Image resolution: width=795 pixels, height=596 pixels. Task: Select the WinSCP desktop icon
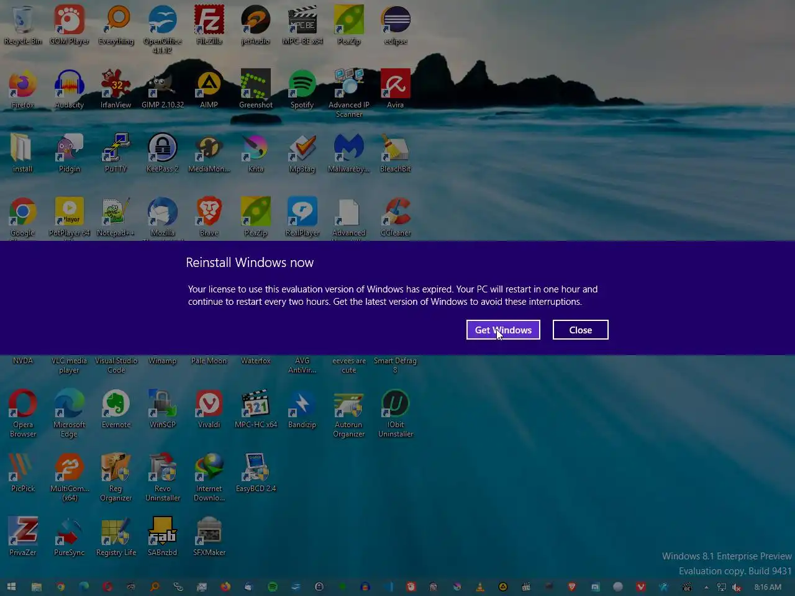(x=163, y=409)
